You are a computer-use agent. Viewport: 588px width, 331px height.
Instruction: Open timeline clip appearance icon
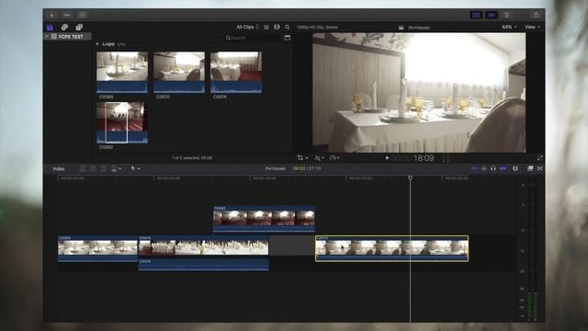click(515, 168)
